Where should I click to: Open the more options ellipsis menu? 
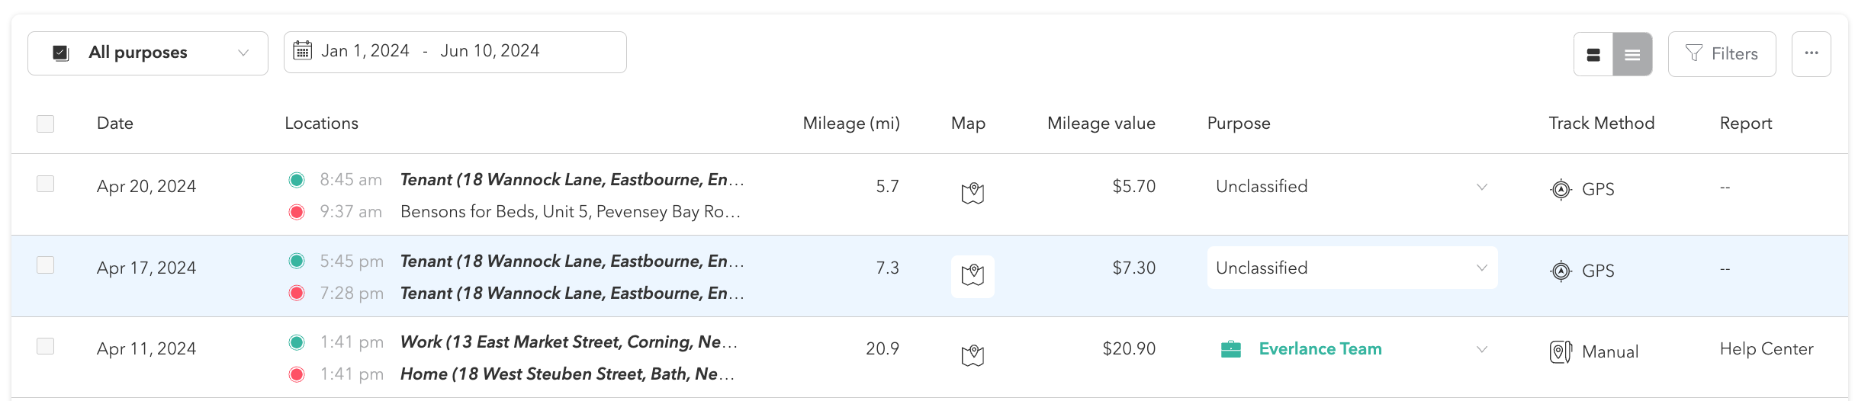click(x=1811, y=53)
